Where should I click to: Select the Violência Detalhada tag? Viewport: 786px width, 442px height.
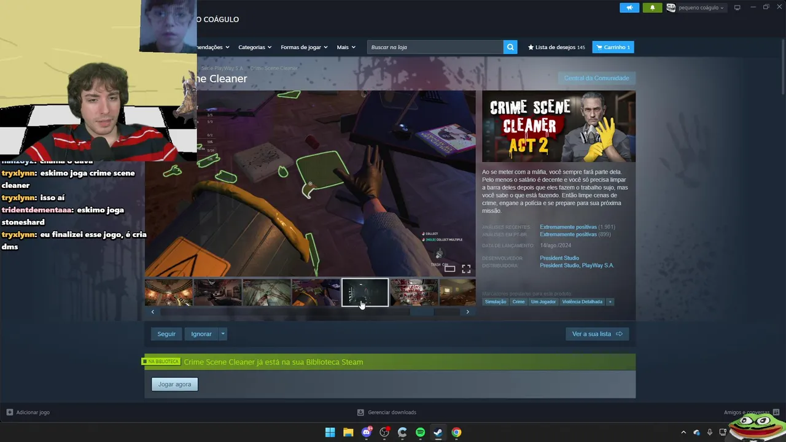(x=582, y=301)
